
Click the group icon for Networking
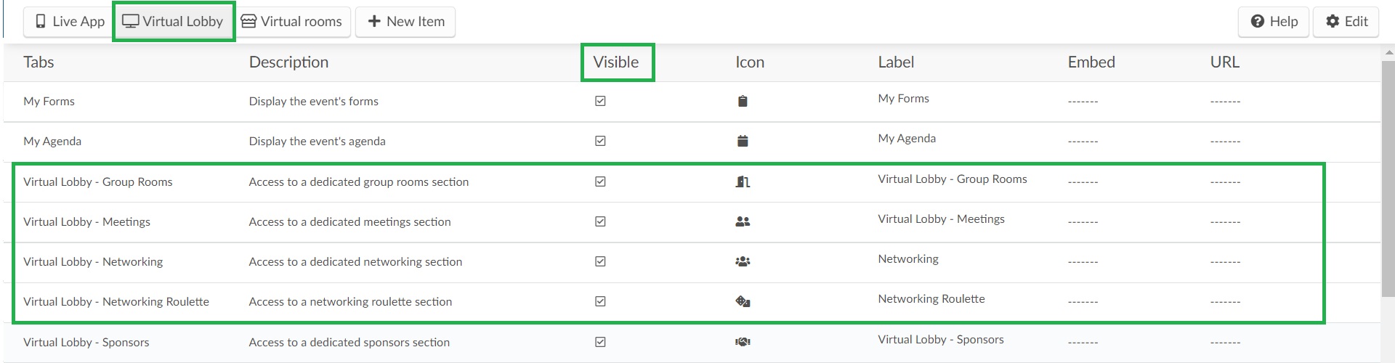click(743, 261)
